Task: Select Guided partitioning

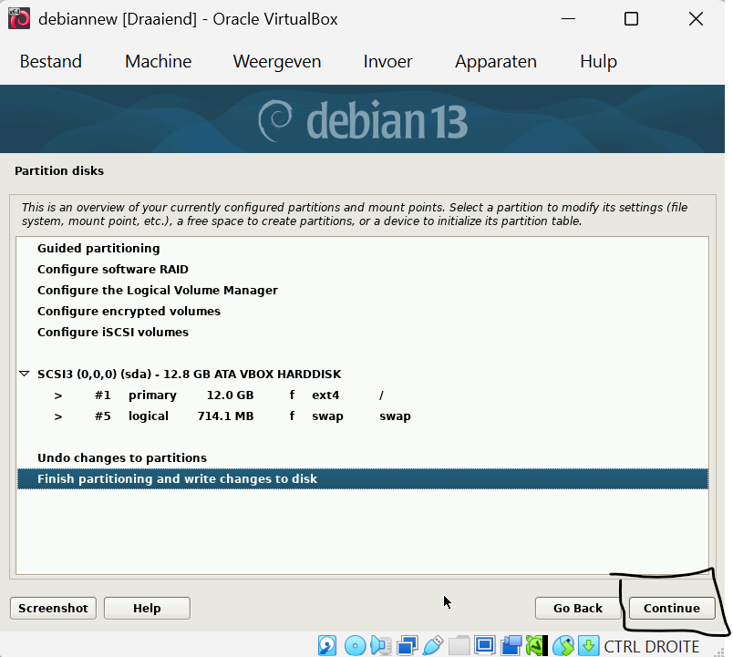Action: (x=362, y=248)
